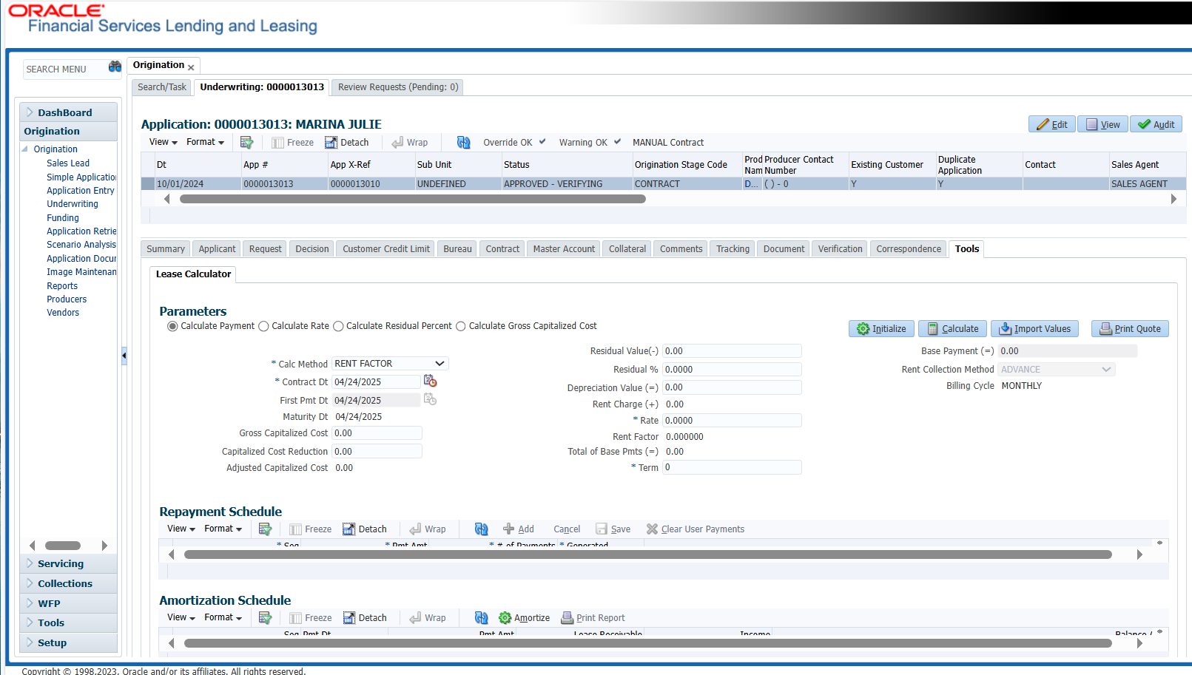Screen dimensions: 1192x675
Task: Select Calculate Residual Percent radio button
Action: (x=338, y=326)
